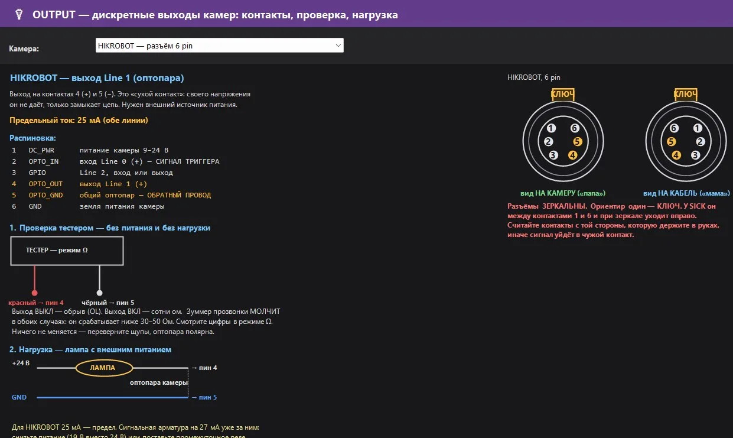Click the 'HIKROBOT, 6 pin' label
Image resolution: width=733 pixels, height=438 pixels.
pyautogui.click(x=534, y=77)
